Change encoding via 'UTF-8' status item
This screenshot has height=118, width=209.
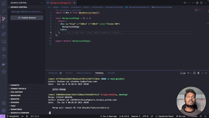[145, 116]
